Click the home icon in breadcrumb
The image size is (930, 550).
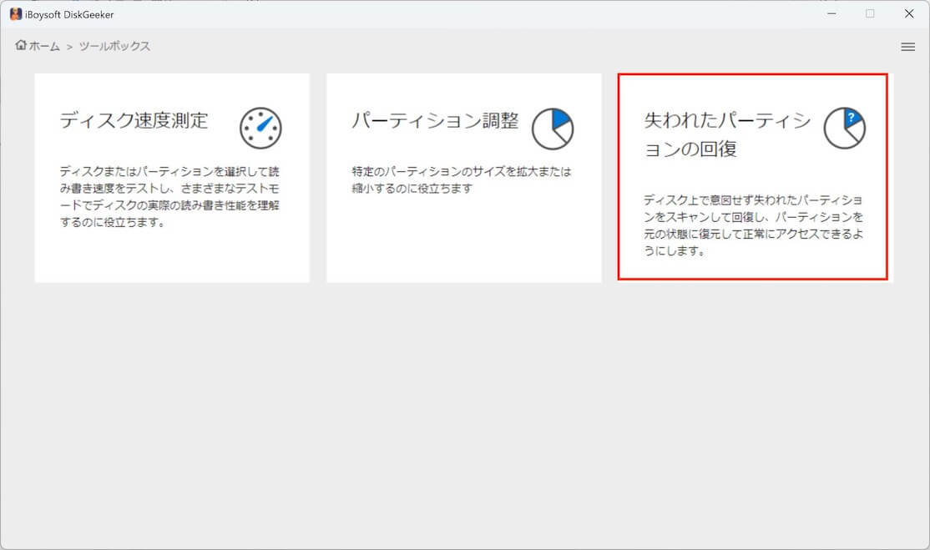(x=21, y=45)
